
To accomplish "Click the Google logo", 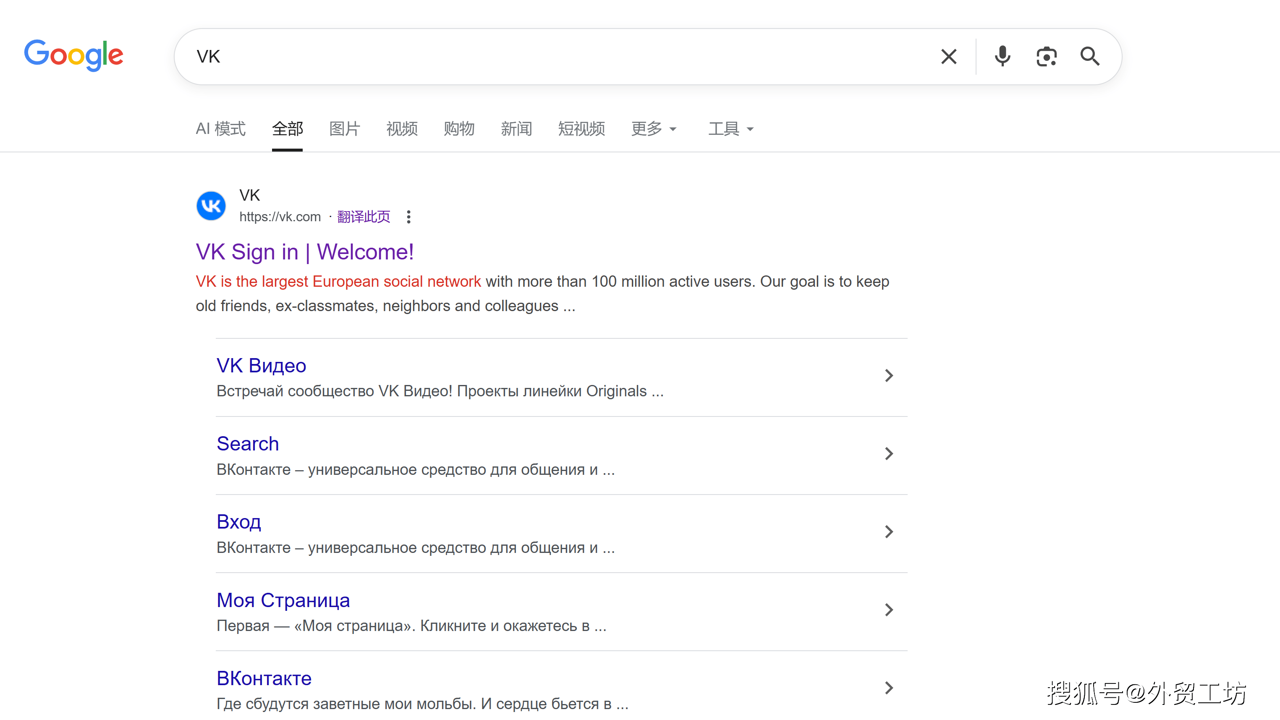I will [x=74, y=55].
